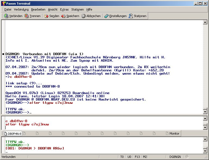
Task: Click the Senden send toolbar button
Action: pyautogui.click(x=52, y=16)
